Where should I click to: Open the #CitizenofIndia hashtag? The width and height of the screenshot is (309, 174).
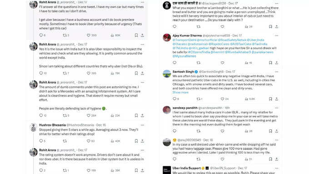199,52
